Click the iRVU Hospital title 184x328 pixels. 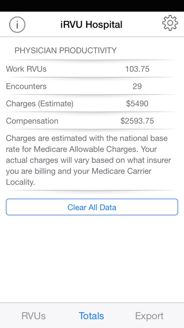pyautogui.click(x=92, y=24)
